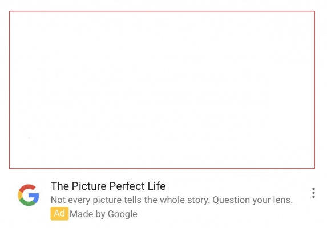Click the Made by Google advertiser name
Viewport: 327px width, 228px height.
(x=103, y=214)
